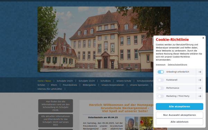Expand Marketing / Third Party details arrow
208x130 pixels.
[200, 96]
